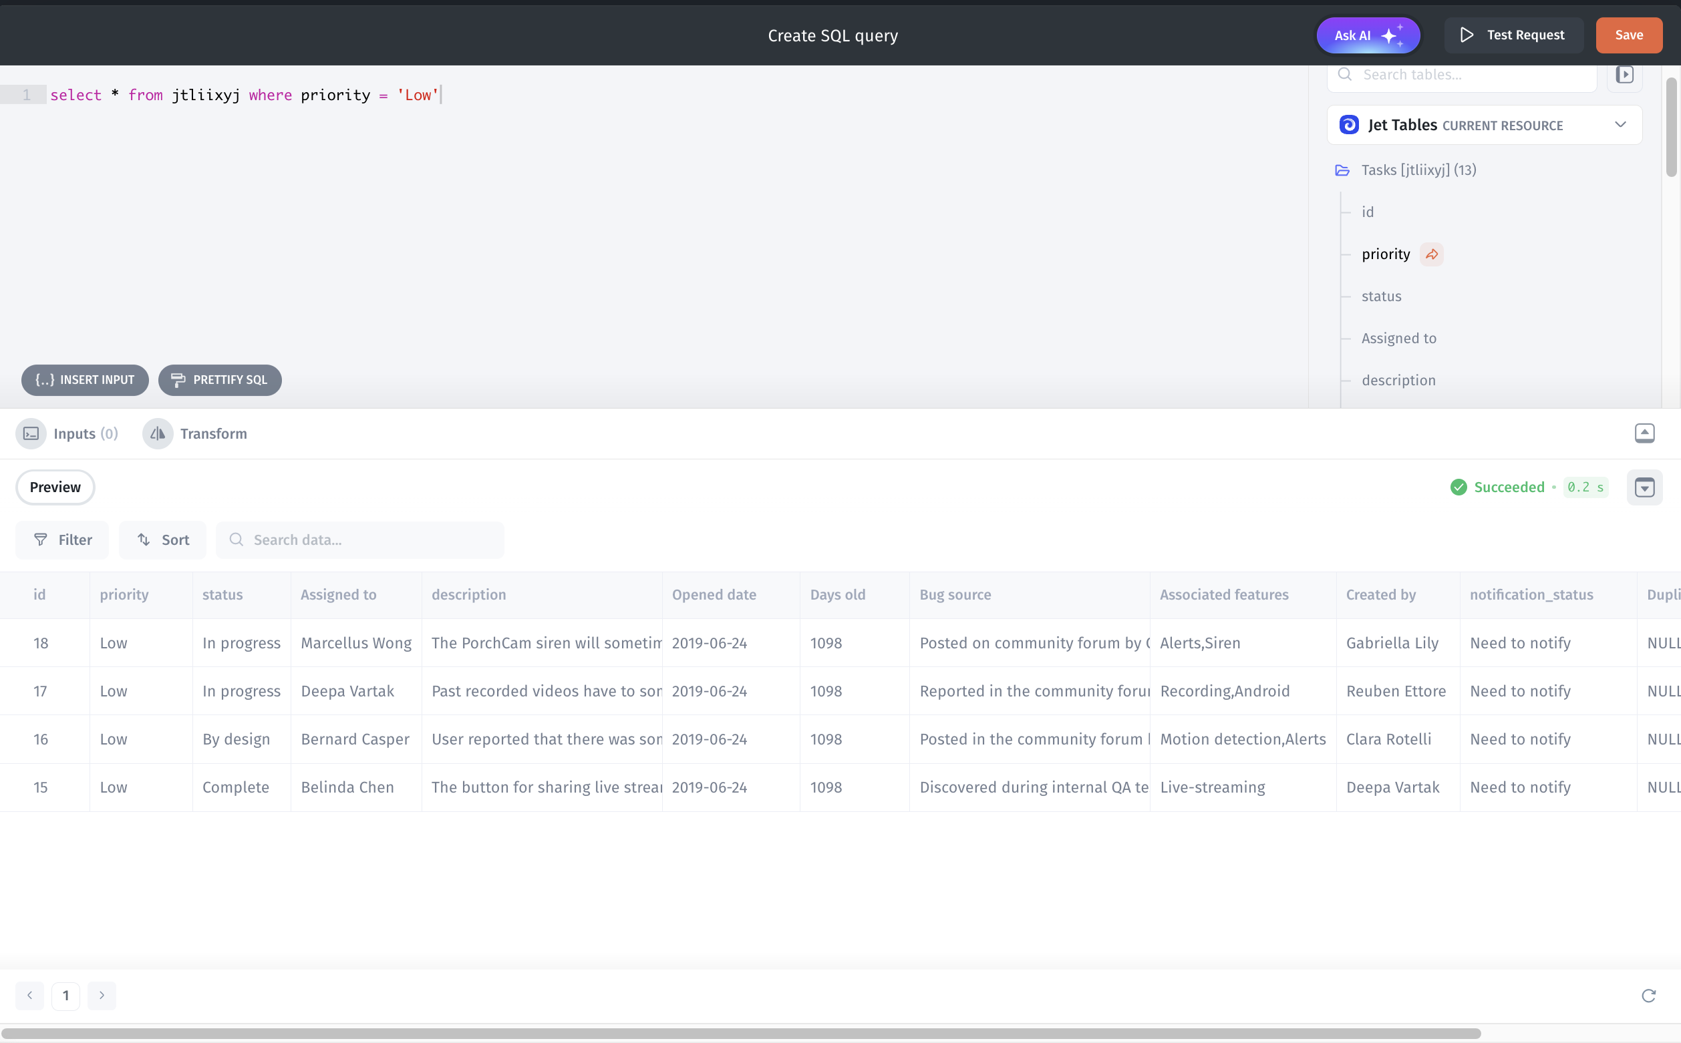Open the Filter options
This screenshot has width=1681, height=1043.
62,540
